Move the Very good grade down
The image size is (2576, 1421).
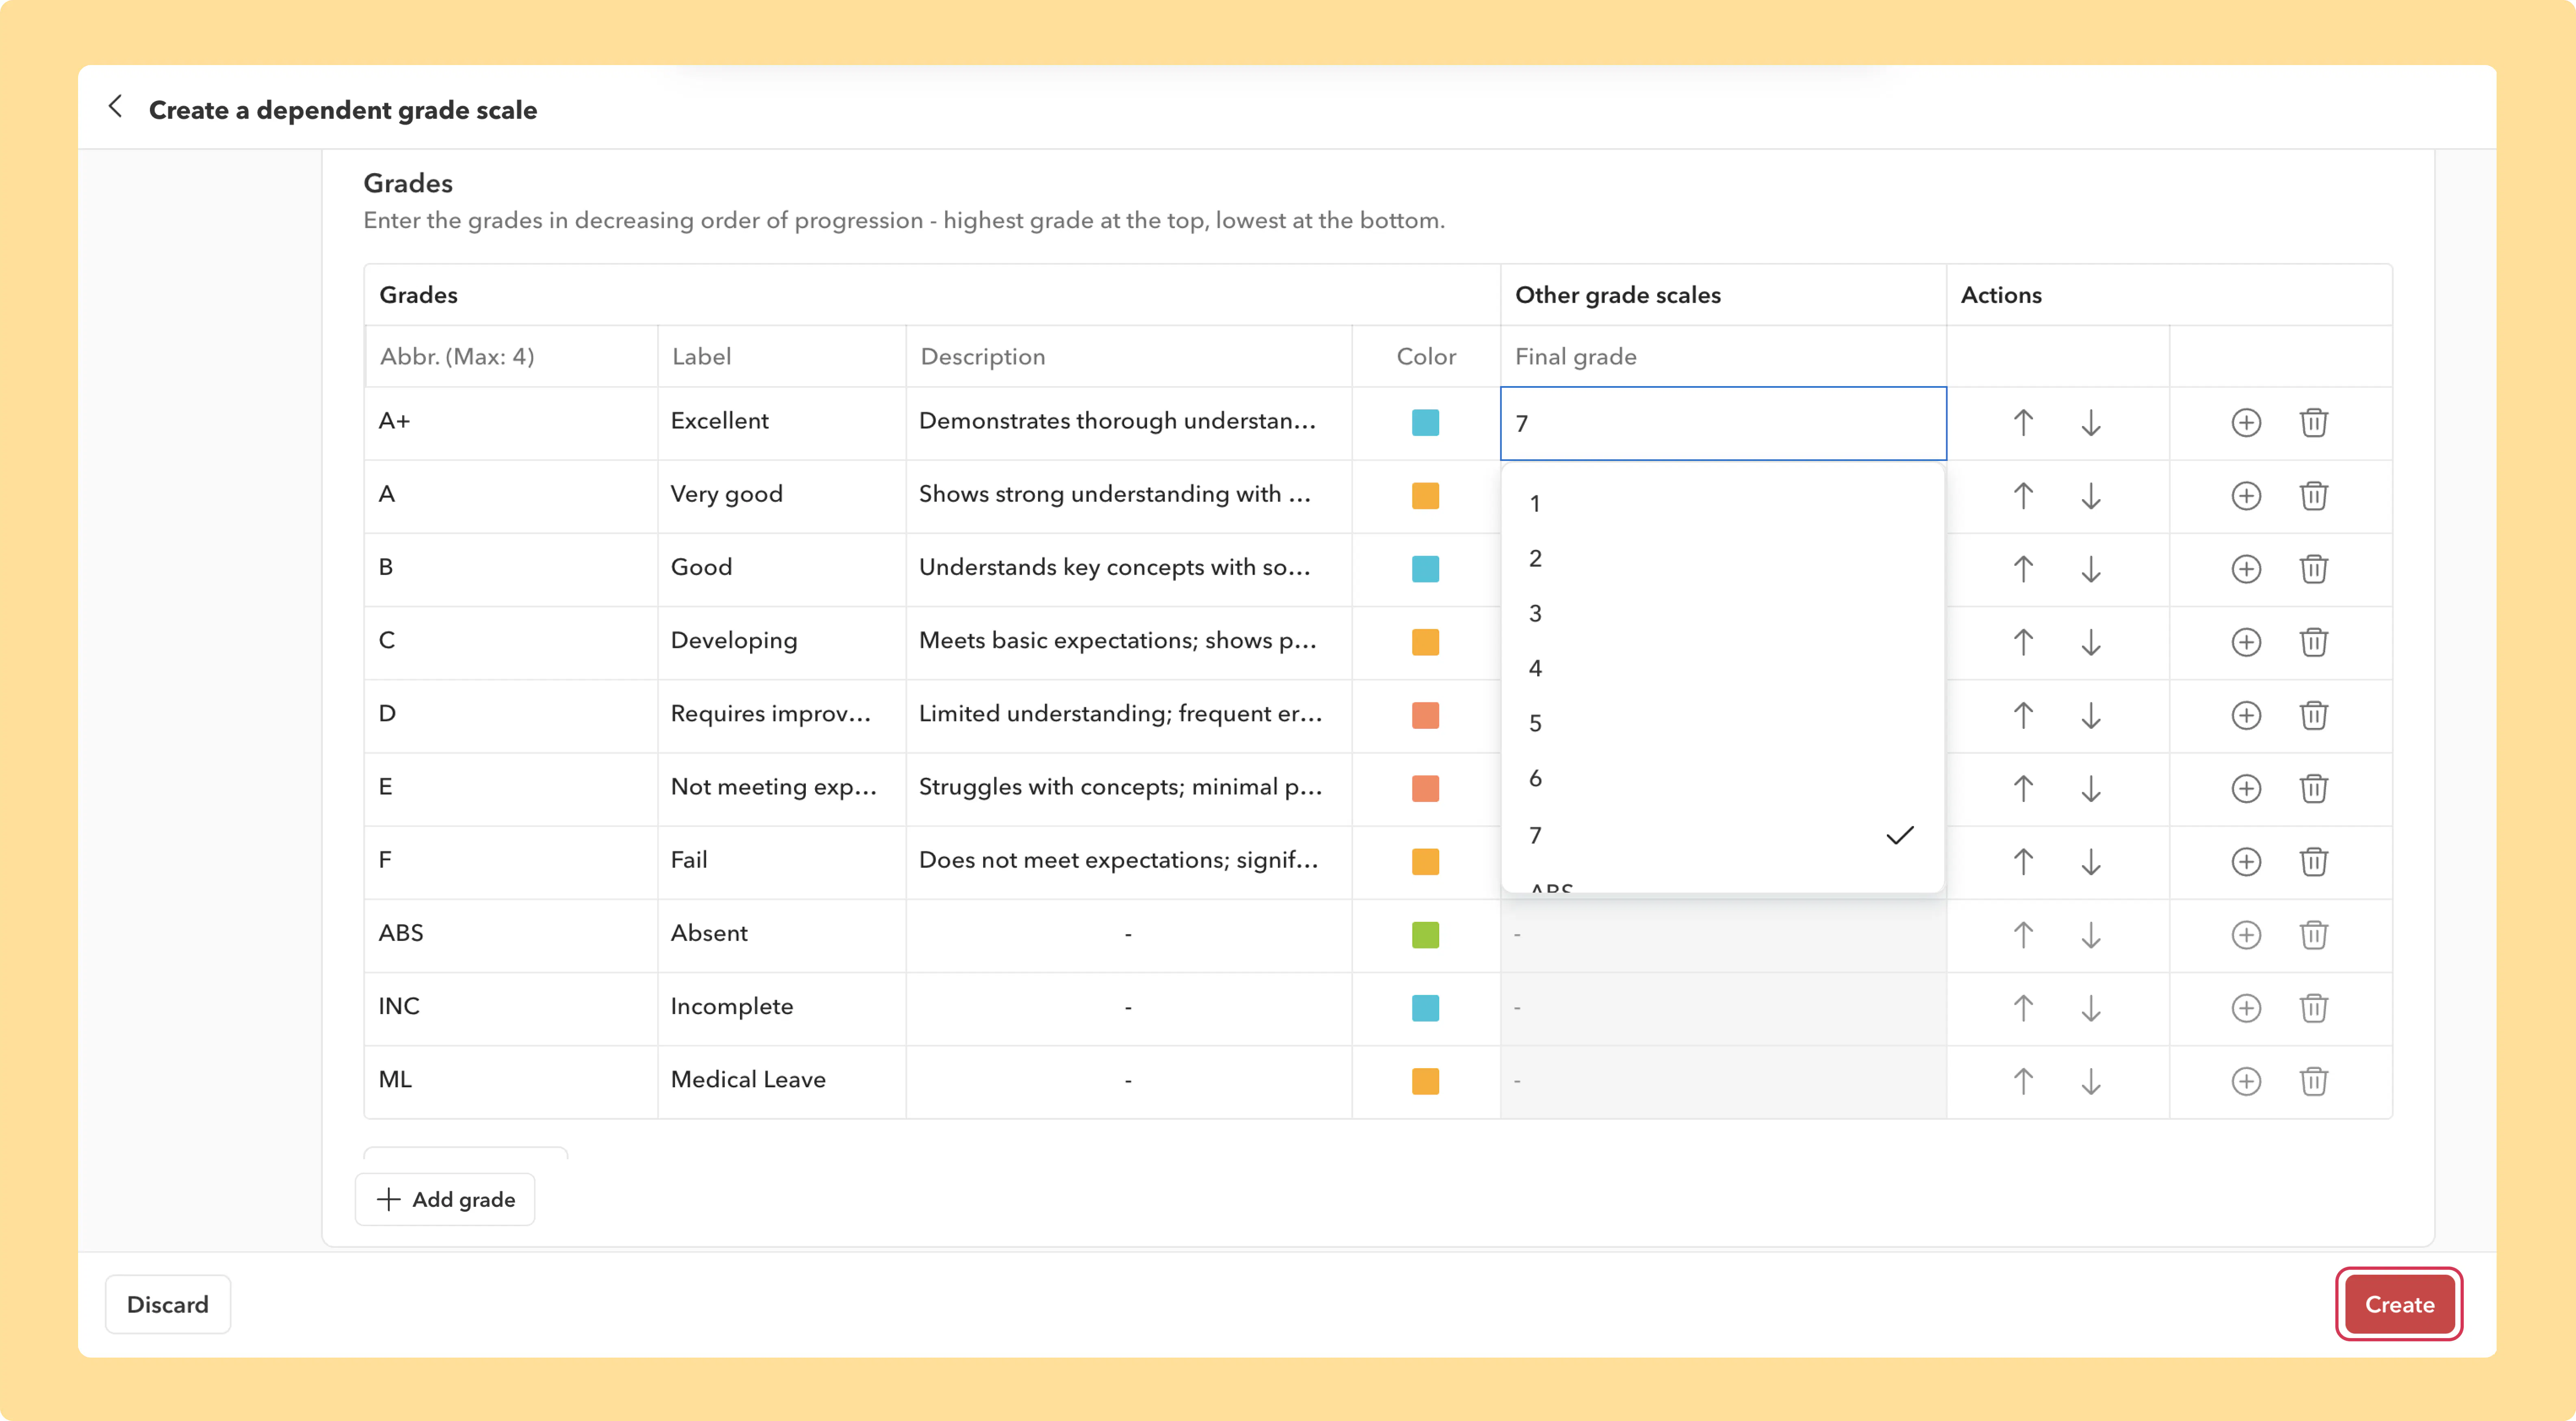[x=2091, y=495]
